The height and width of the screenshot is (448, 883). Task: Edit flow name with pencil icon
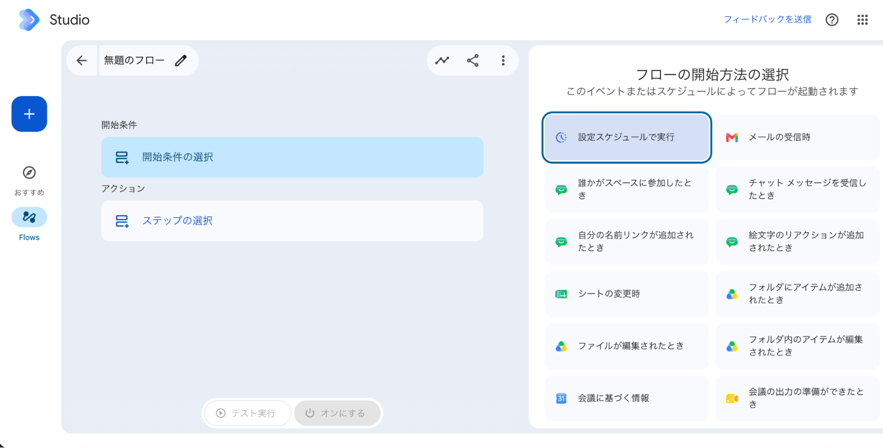point(181,60)
